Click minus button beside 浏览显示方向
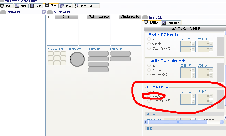This screenshot has height=136, width=226. pos(117,17)
